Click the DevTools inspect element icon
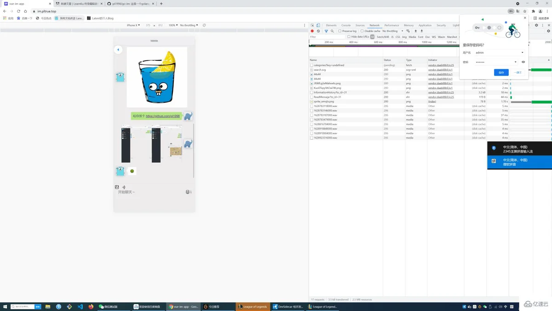This screenshot has width=552, height=311. coord(312,25)
